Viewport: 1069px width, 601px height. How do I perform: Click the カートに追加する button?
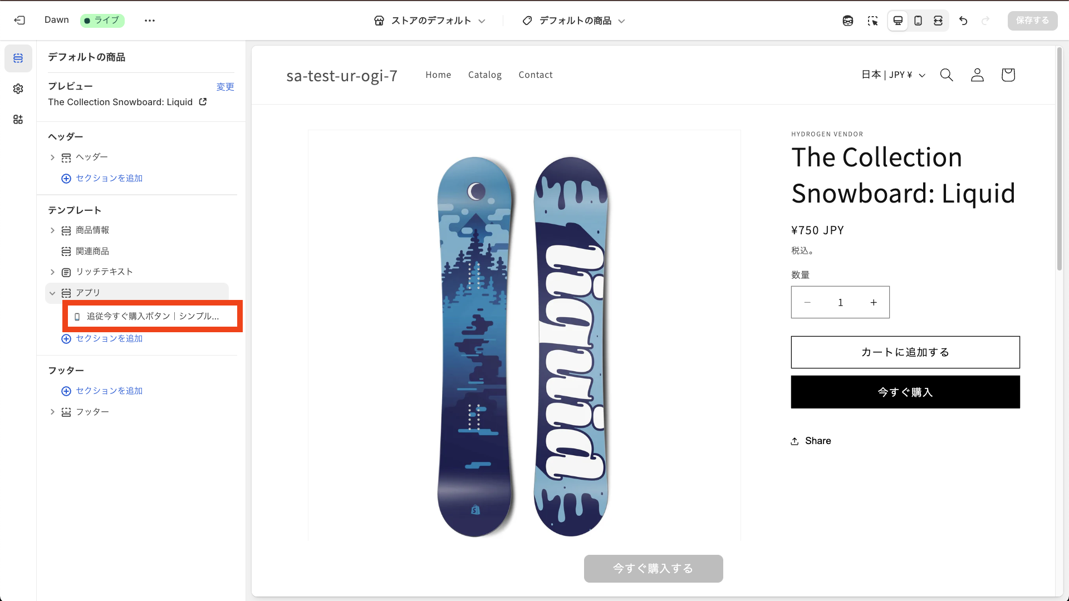[x=905, y=352]
